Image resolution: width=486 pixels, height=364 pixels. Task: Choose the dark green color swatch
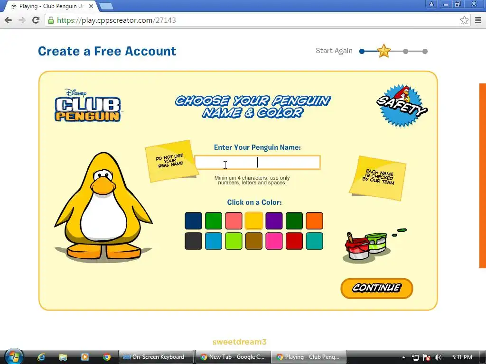294,221
